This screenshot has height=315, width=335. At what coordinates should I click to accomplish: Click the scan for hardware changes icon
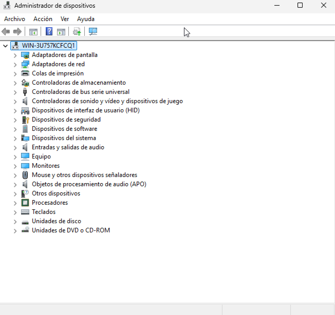(x=93, y=32)
